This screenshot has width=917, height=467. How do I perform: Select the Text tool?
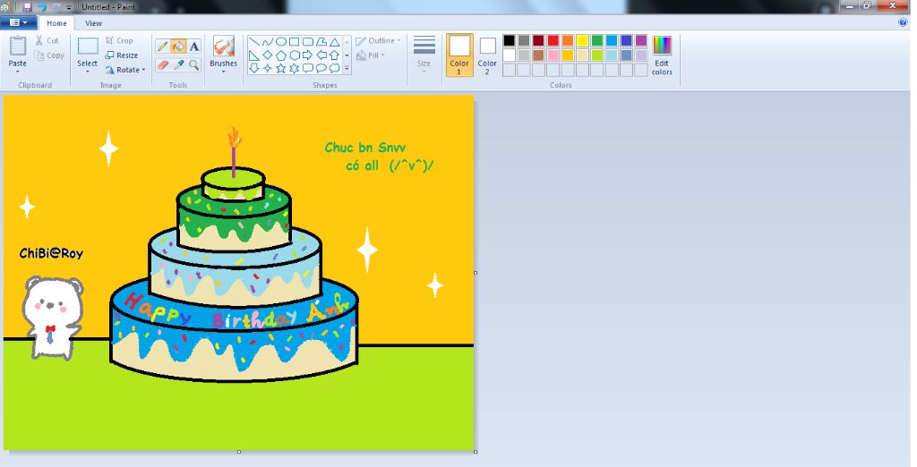(x=194, y=47)
